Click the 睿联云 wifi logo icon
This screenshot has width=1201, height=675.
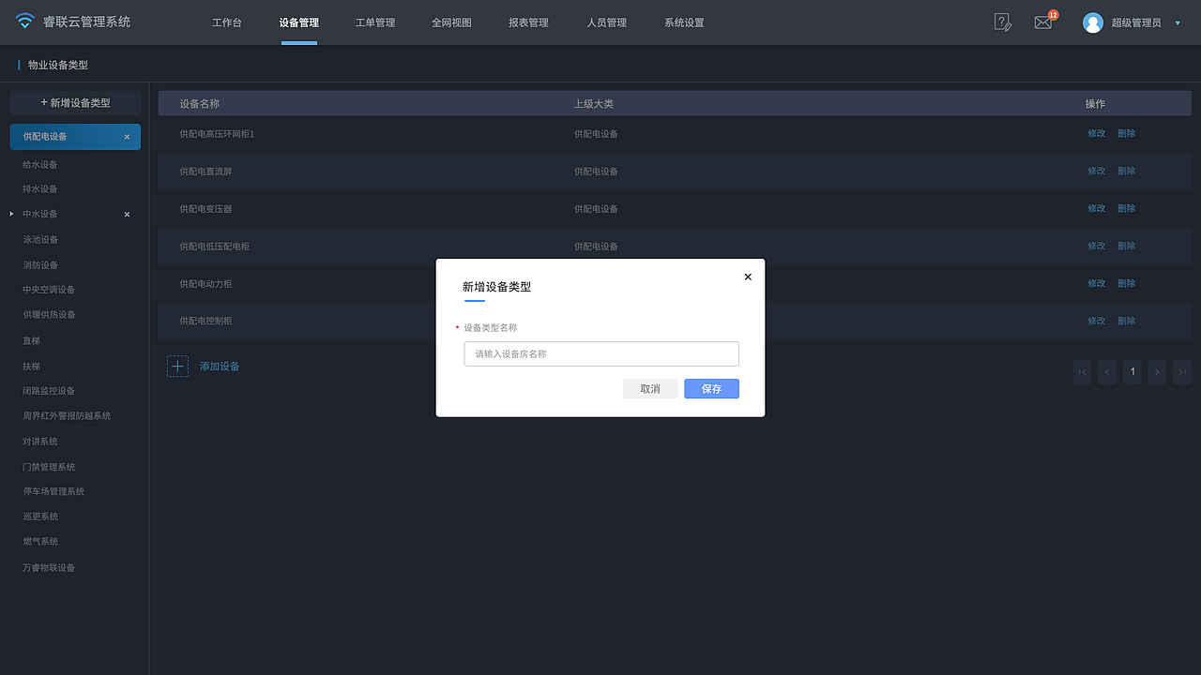[24, 22]
